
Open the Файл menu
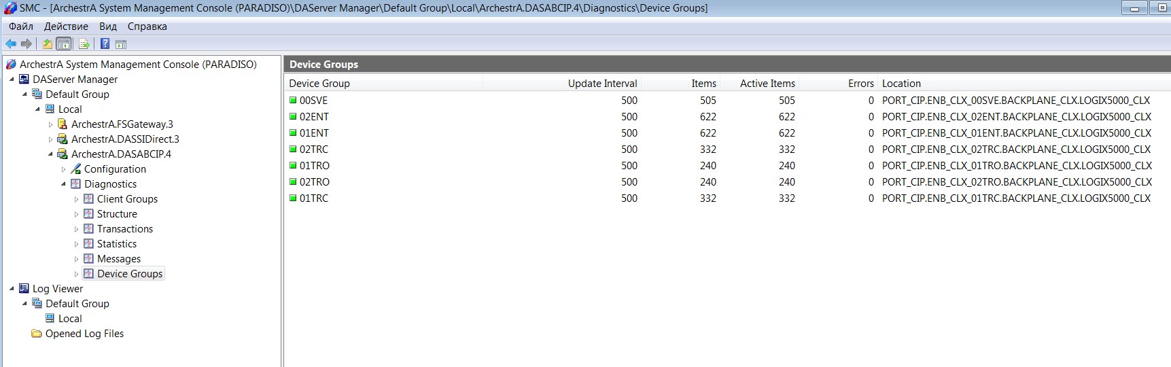(21, 27)
